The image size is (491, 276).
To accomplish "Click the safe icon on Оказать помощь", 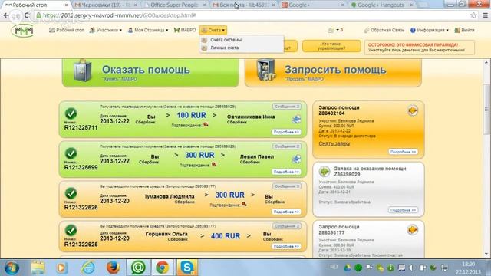I will click(x=82, y=71).
